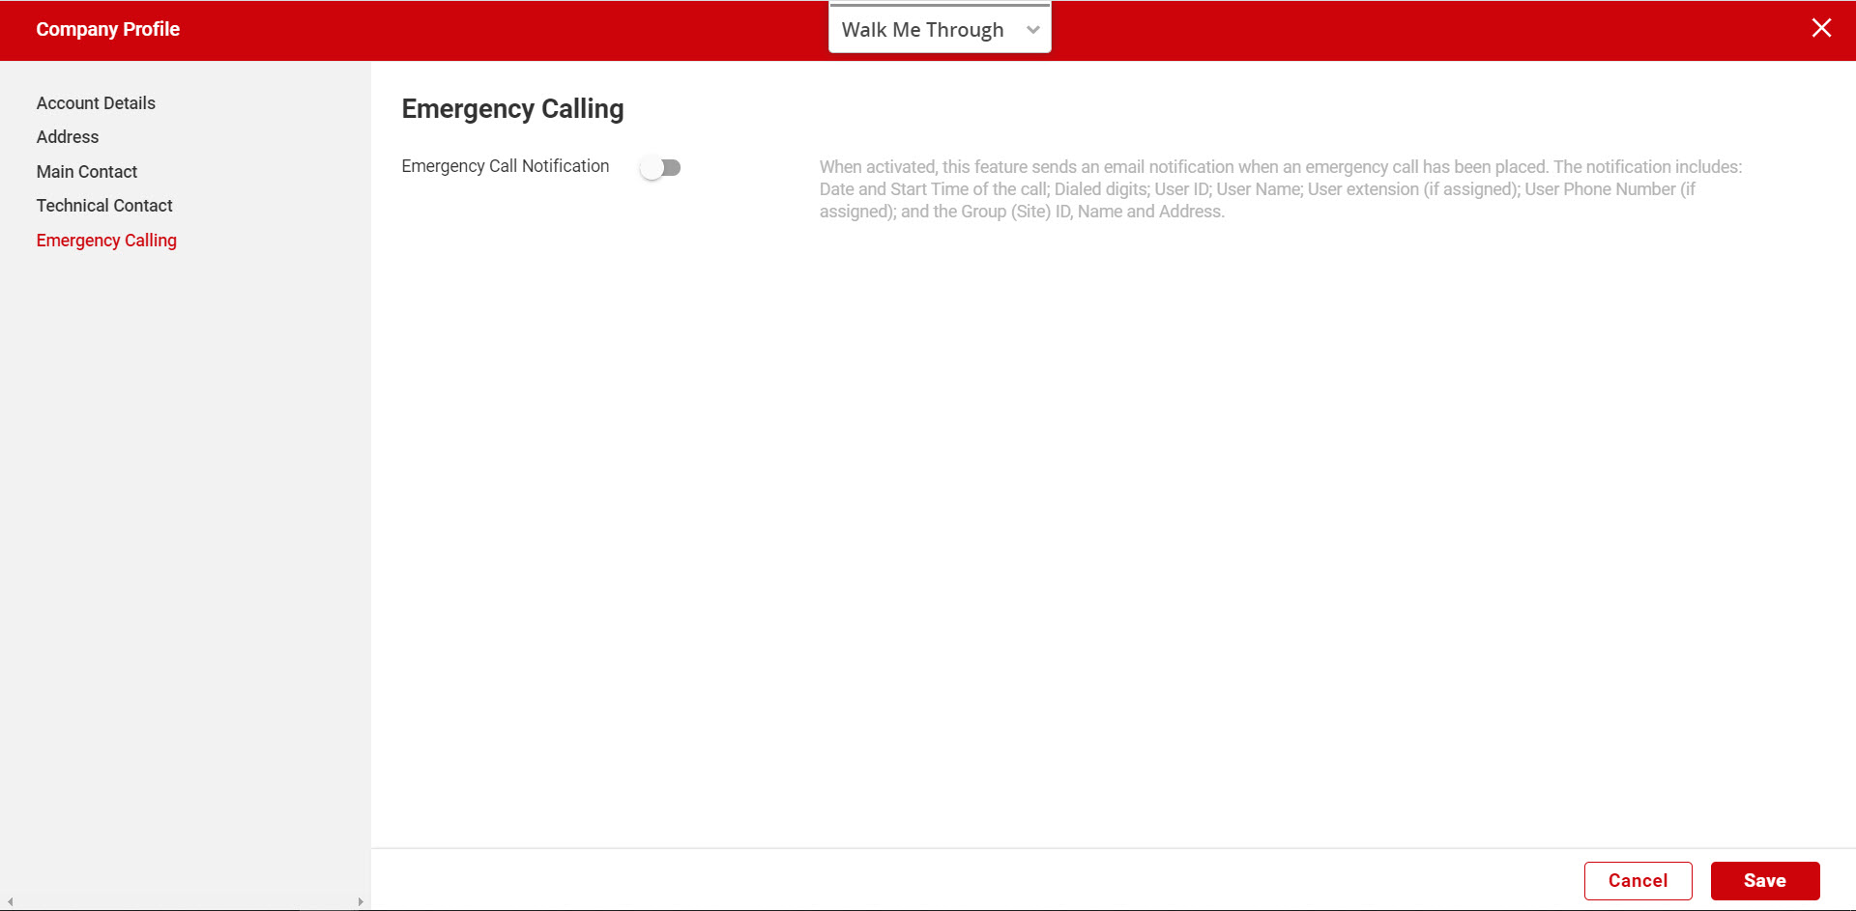This screenshot has height=911, width=1856.
Task: Save the company profile changes
Action: 1765,881
